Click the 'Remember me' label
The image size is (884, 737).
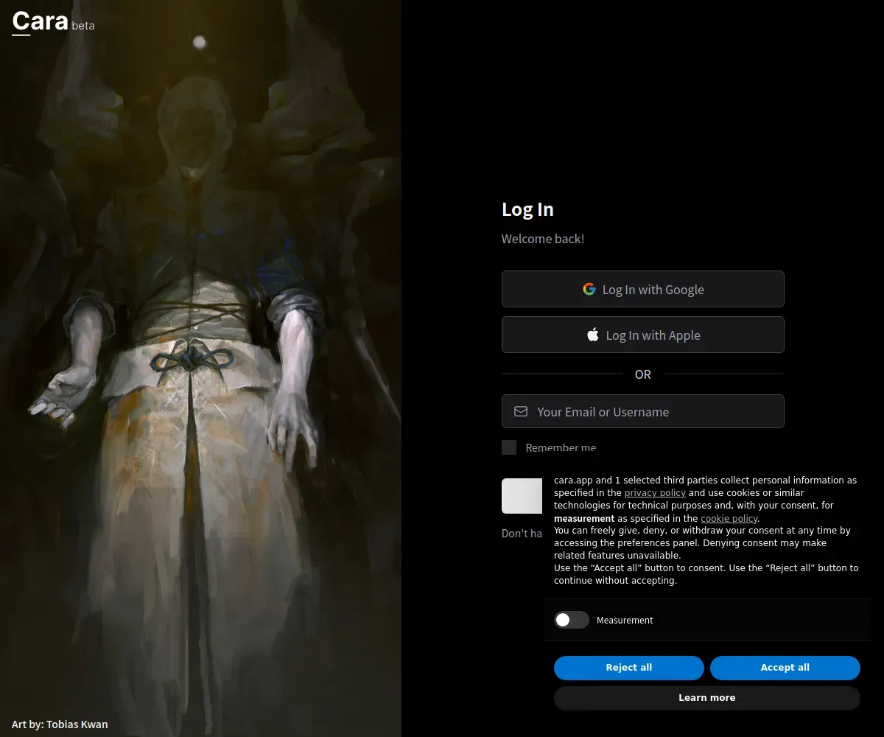(561, 447)
